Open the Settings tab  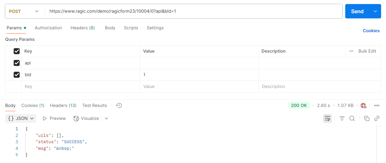click(x=155, y=28)
